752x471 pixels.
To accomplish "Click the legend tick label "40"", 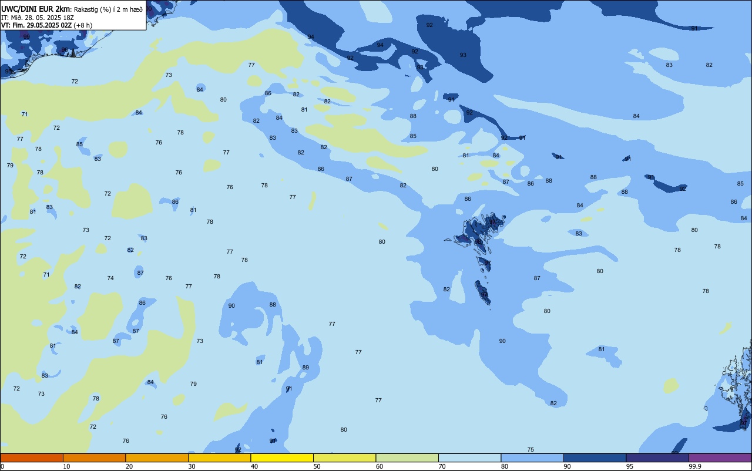I will click(254, 466).
